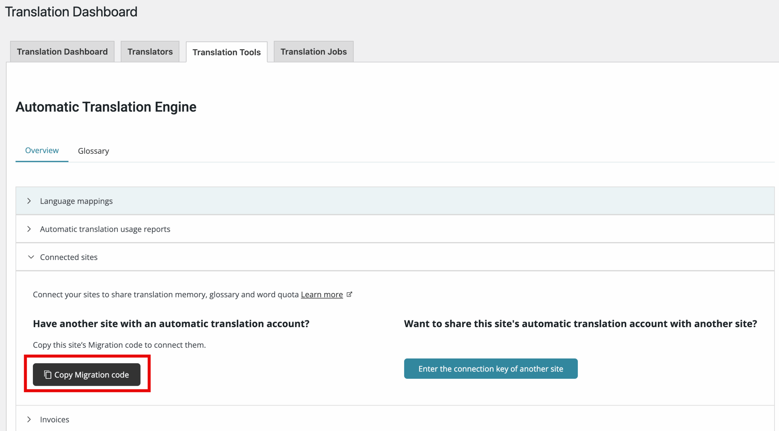Click the Connected sites section header
This screenshot has height=431, width=779.
pos(69,257)
